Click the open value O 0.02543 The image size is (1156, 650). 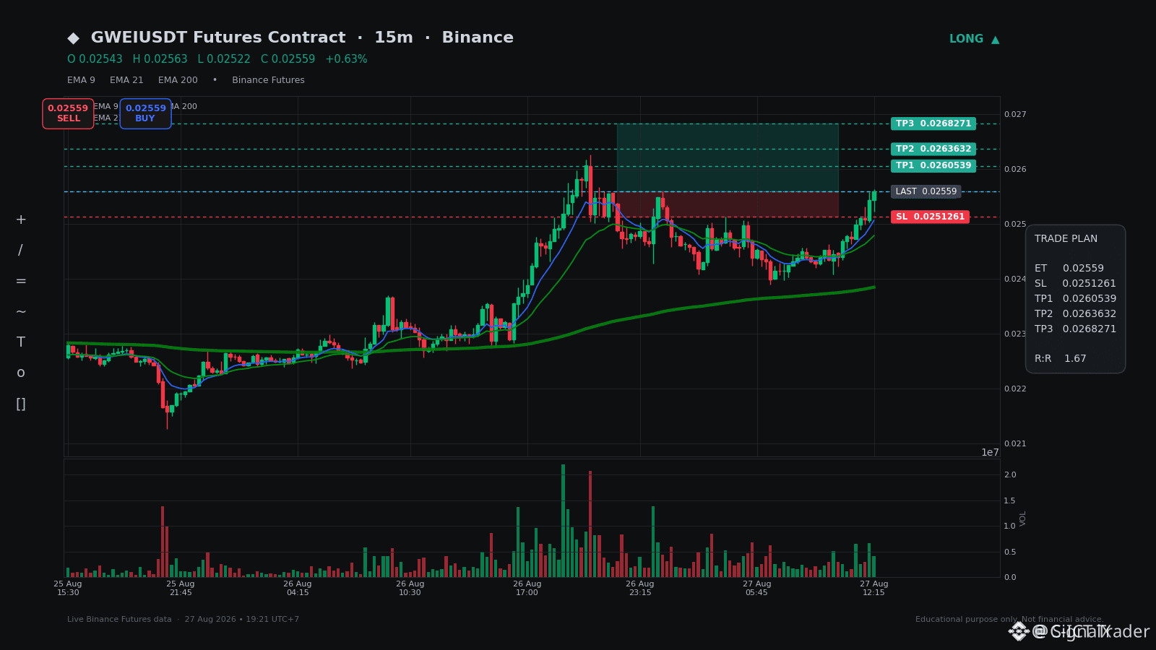tap(95, 59)
